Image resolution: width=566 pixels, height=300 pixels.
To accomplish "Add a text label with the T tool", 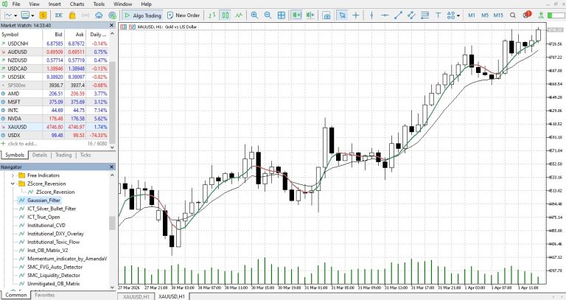I will pos(438,15).
